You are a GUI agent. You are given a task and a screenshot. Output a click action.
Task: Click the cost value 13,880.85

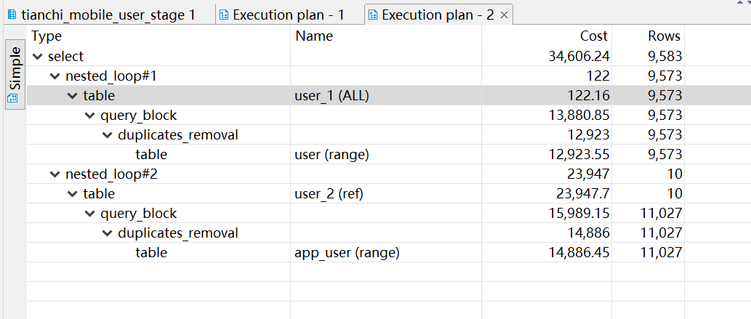[579, 116]
